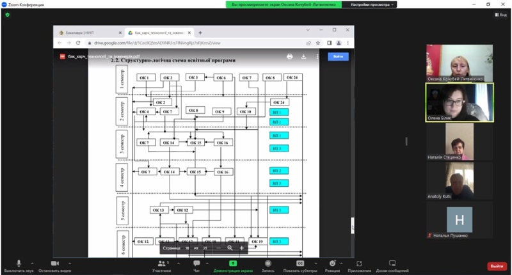Open Приложения apps panel
Screen dimensions: 512x275
pyautogui.click(x=360, y=265)
